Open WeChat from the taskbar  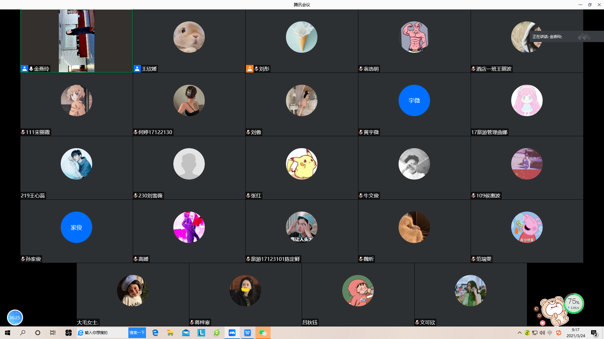[x=263, y=333]
